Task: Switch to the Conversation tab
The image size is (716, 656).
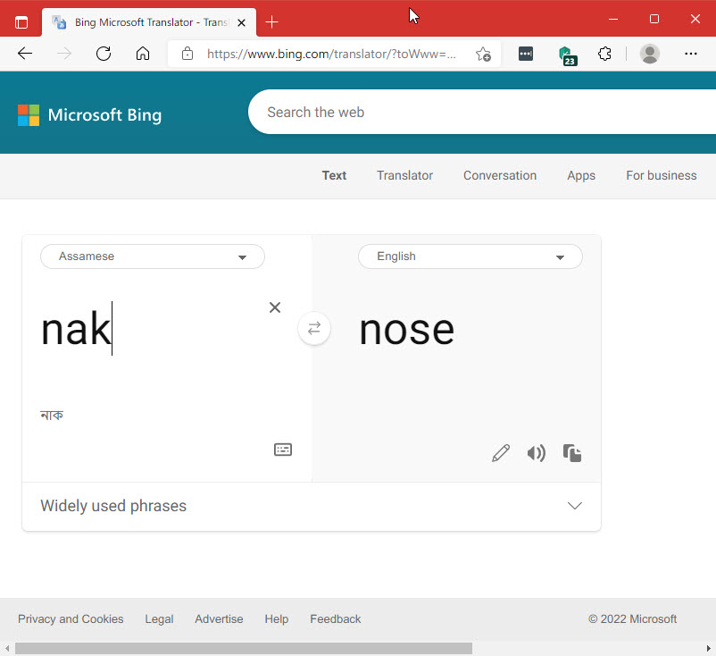Action: click(500, 175)
